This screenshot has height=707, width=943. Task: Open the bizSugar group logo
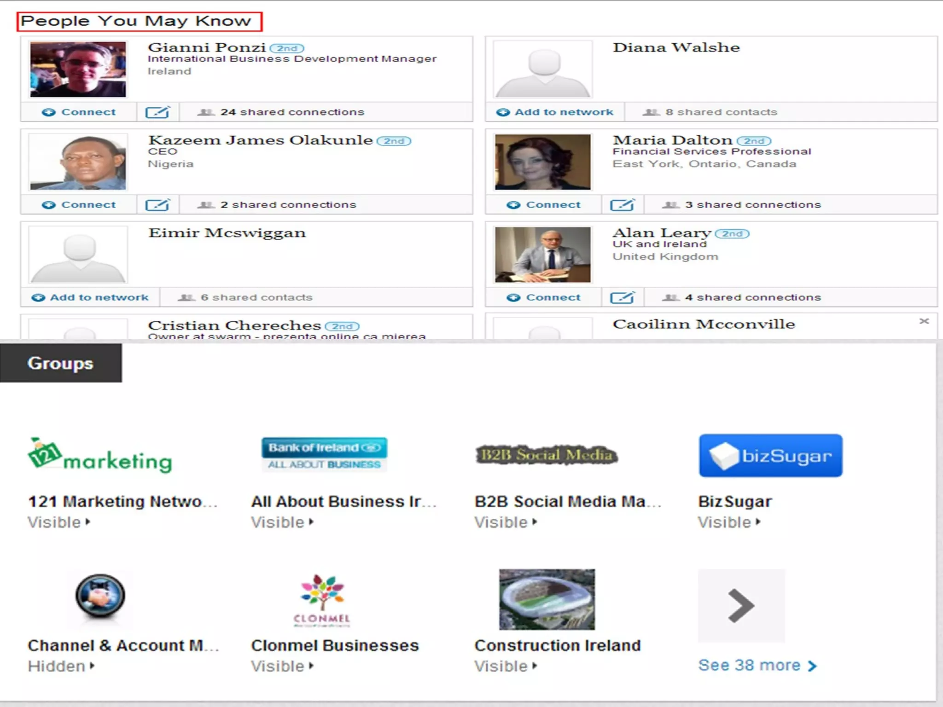point(770,456)
